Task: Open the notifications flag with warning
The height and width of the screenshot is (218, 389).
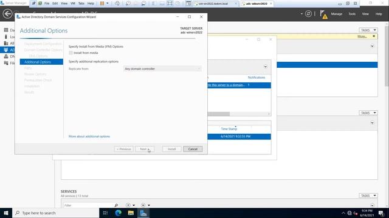Action: point(323,15)
